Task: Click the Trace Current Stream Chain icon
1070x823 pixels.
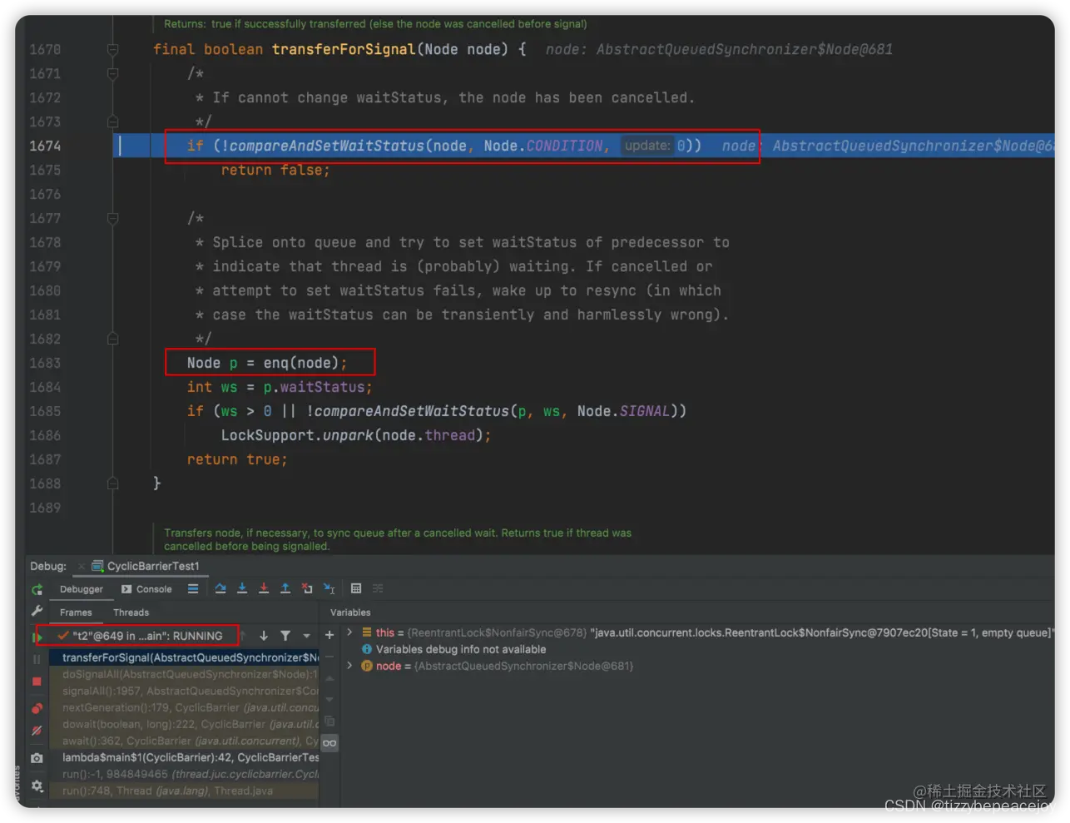Action: [378, 588]
